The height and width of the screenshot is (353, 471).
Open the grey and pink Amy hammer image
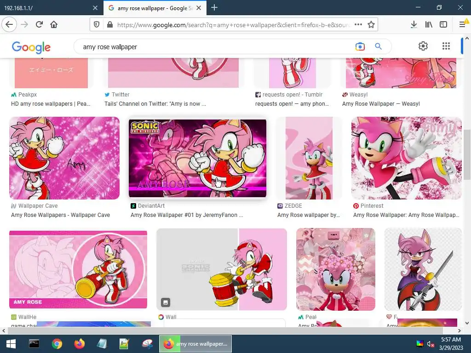point(222,269)
